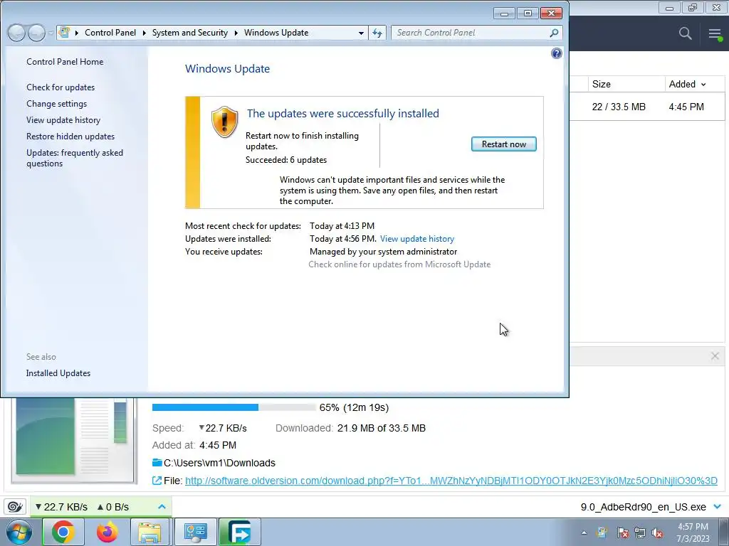Click the open-link icon beside File
The image size is (729, 546).
coord(157,481)
